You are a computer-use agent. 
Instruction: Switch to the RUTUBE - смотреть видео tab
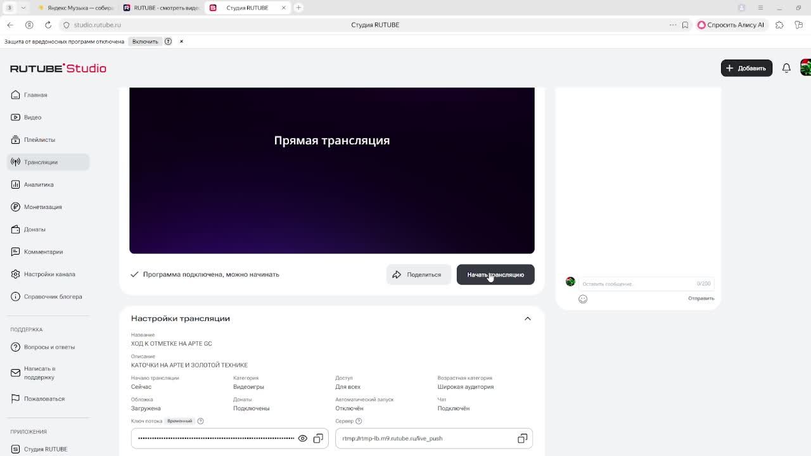[161, 8]
